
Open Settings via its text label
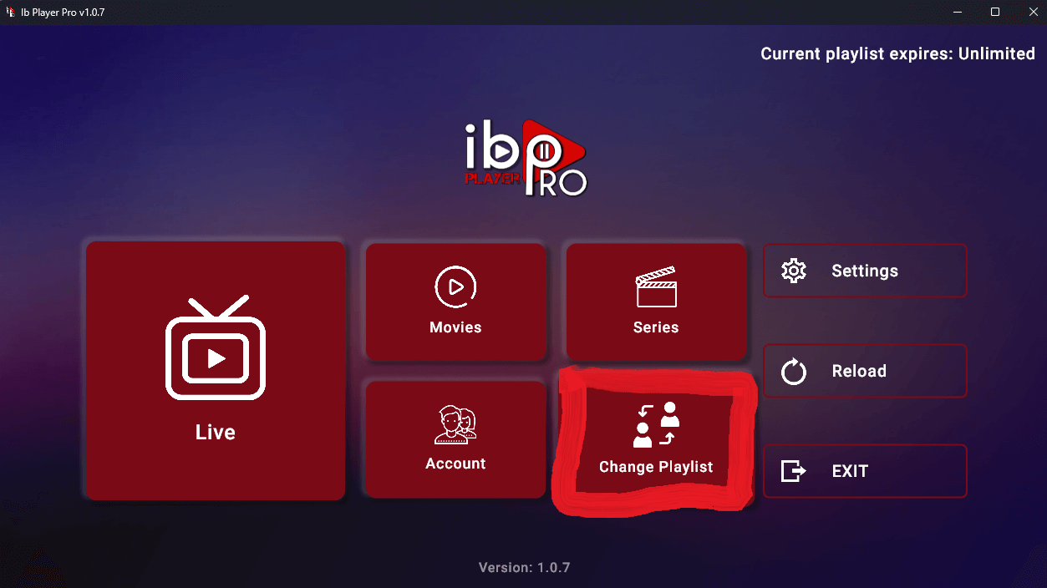[x=865, y=271]
